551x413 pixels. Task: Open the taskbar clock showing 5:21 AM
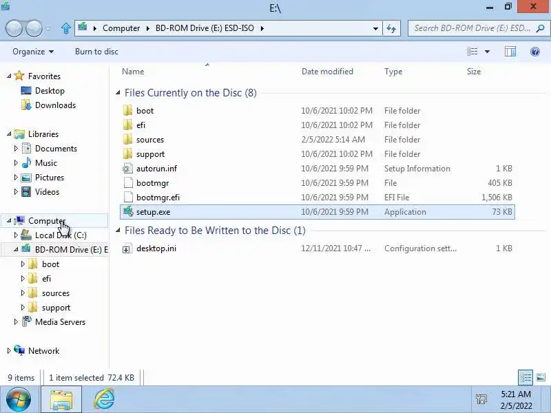point(516,400)
